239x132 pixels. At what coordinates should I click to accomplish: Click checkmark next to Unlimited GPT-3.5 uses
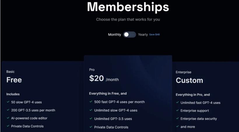(x=91, y=118)
